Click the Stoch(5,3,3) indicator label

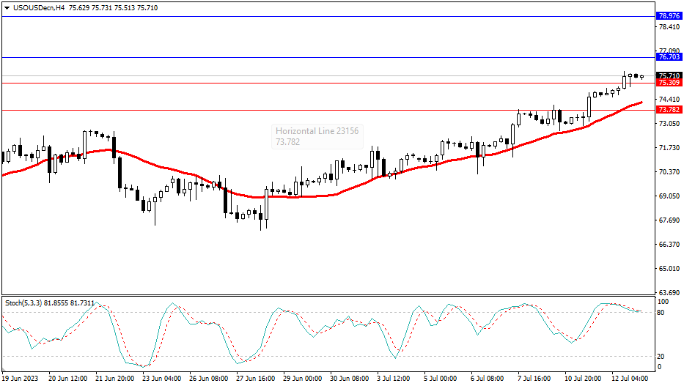tap(27, 302)
